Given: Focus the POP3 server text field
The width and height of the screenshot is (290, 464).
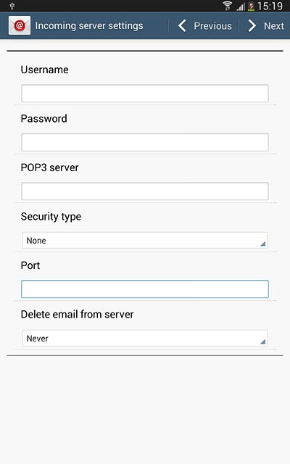Looking at the screenshot, I should coord(145,191).
